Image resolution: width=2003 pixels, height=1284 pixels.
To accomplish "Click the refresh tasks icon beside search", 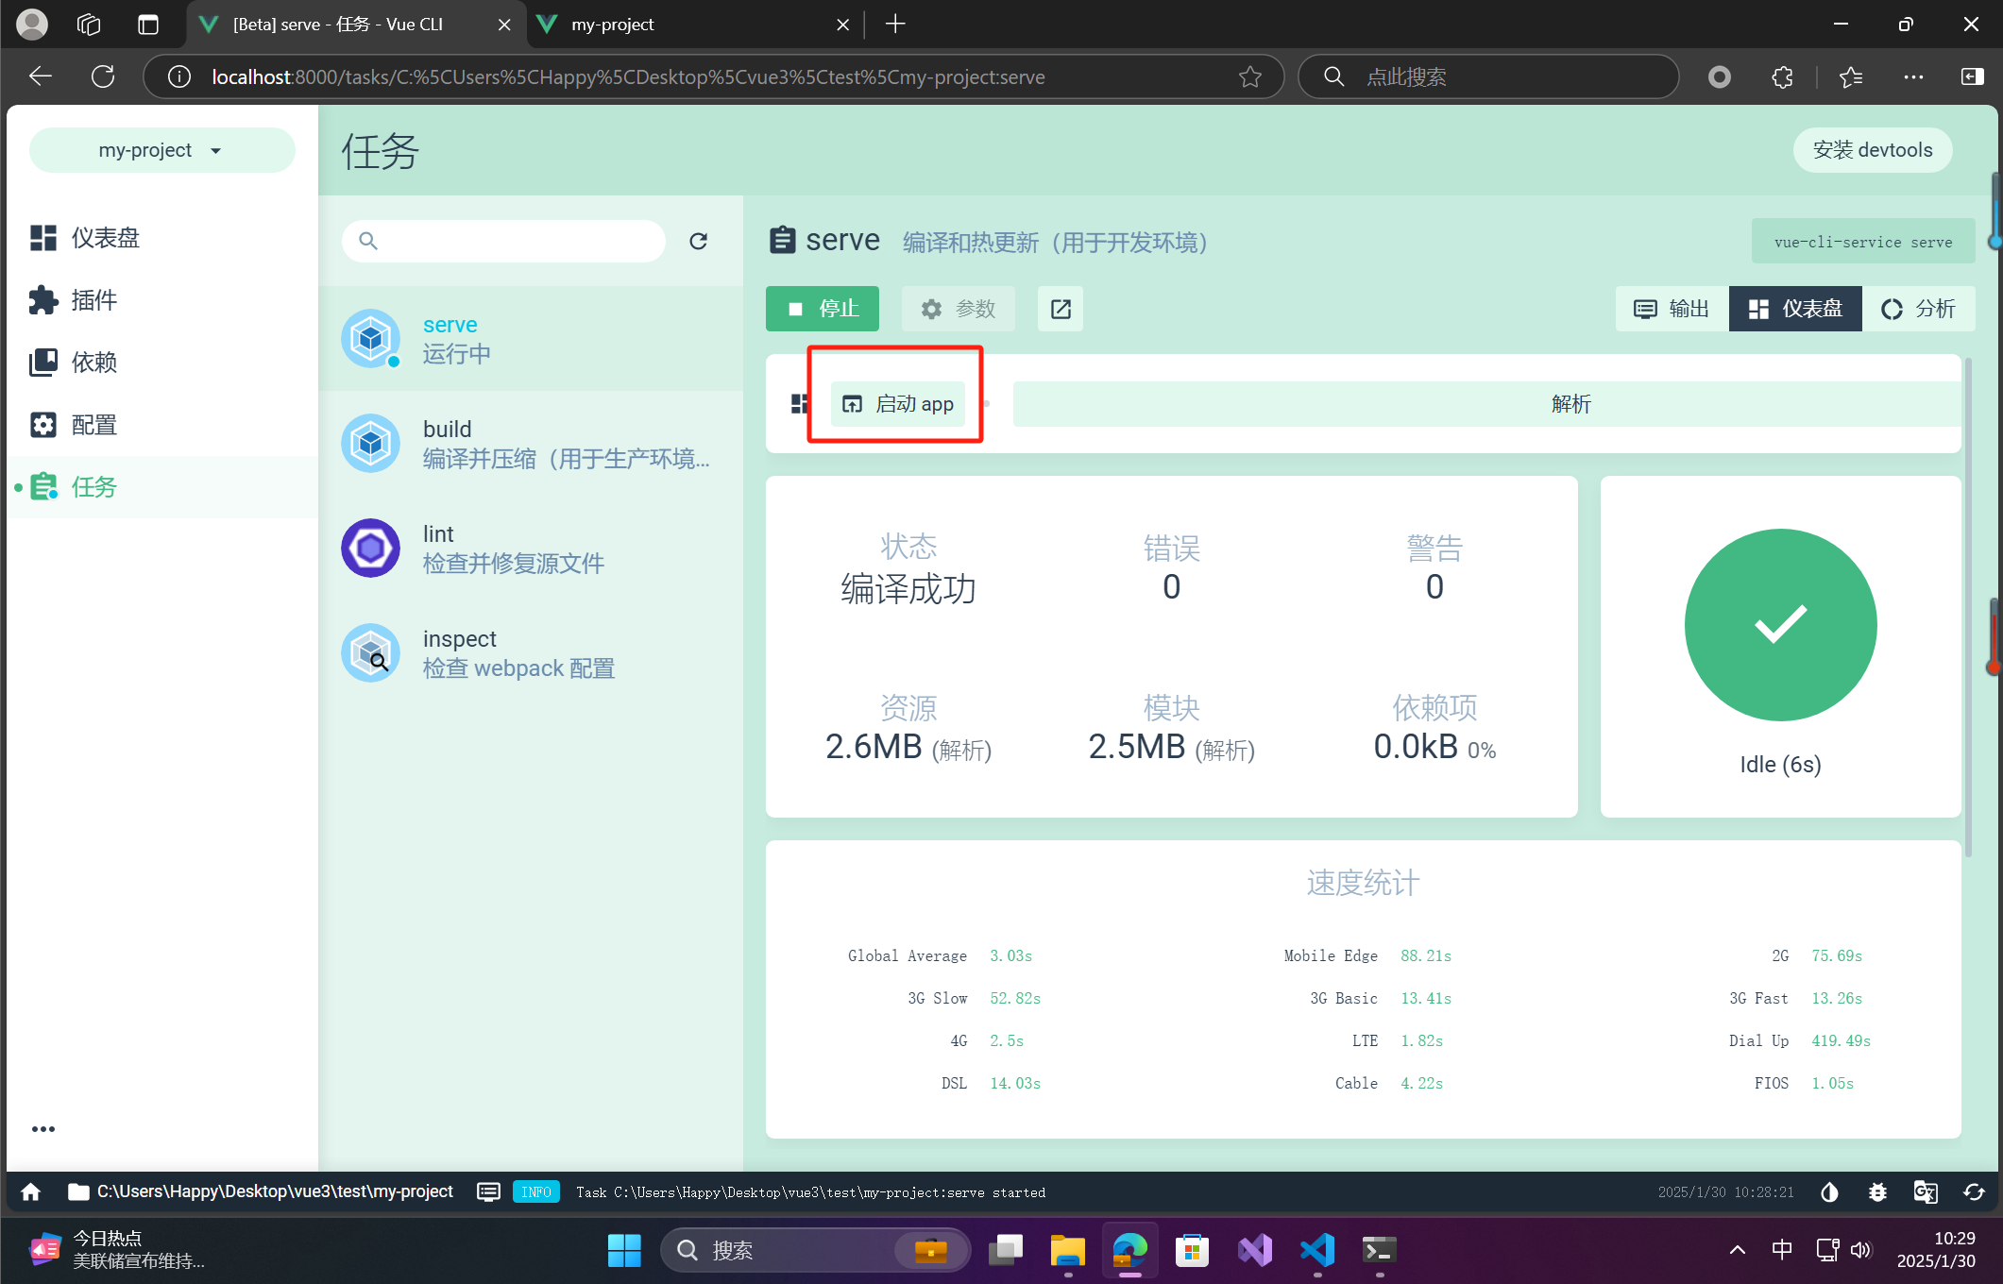I will [698, 241].
